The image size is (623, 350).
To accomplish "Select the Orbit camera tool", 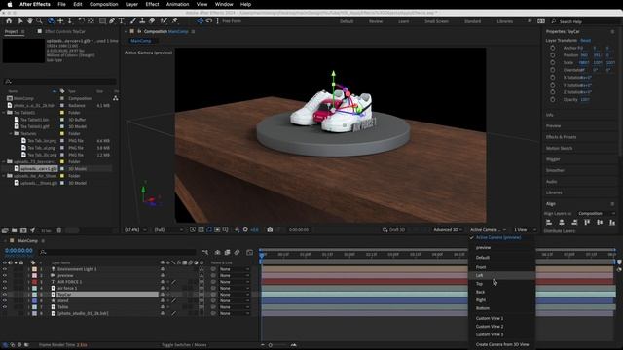I will [x=51, y=21].
